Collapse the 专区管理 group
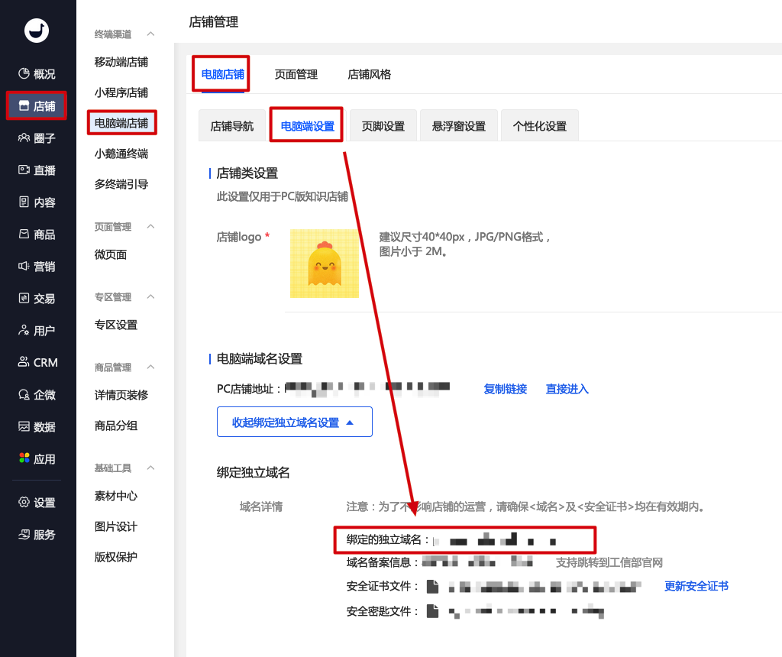The image size is (782, 657). pyautogui.click(x=150, y=297)
